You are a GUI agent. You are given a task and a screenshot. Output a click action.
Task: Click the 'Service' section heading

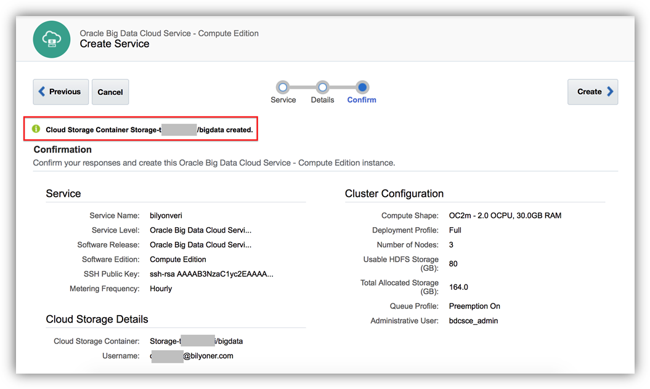[63, 193]
